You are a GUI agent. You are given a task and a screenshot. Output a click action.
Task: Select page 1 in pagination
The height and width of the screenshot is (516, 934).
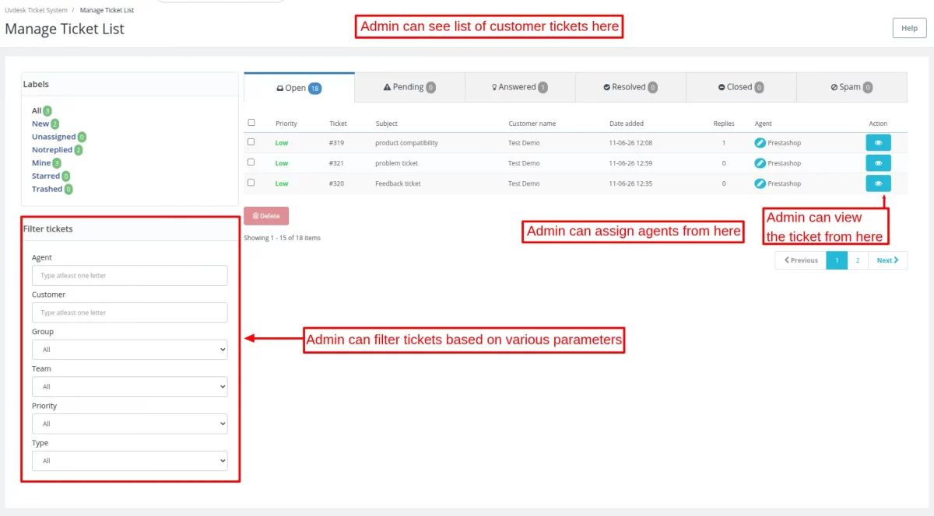click(837, 260)
